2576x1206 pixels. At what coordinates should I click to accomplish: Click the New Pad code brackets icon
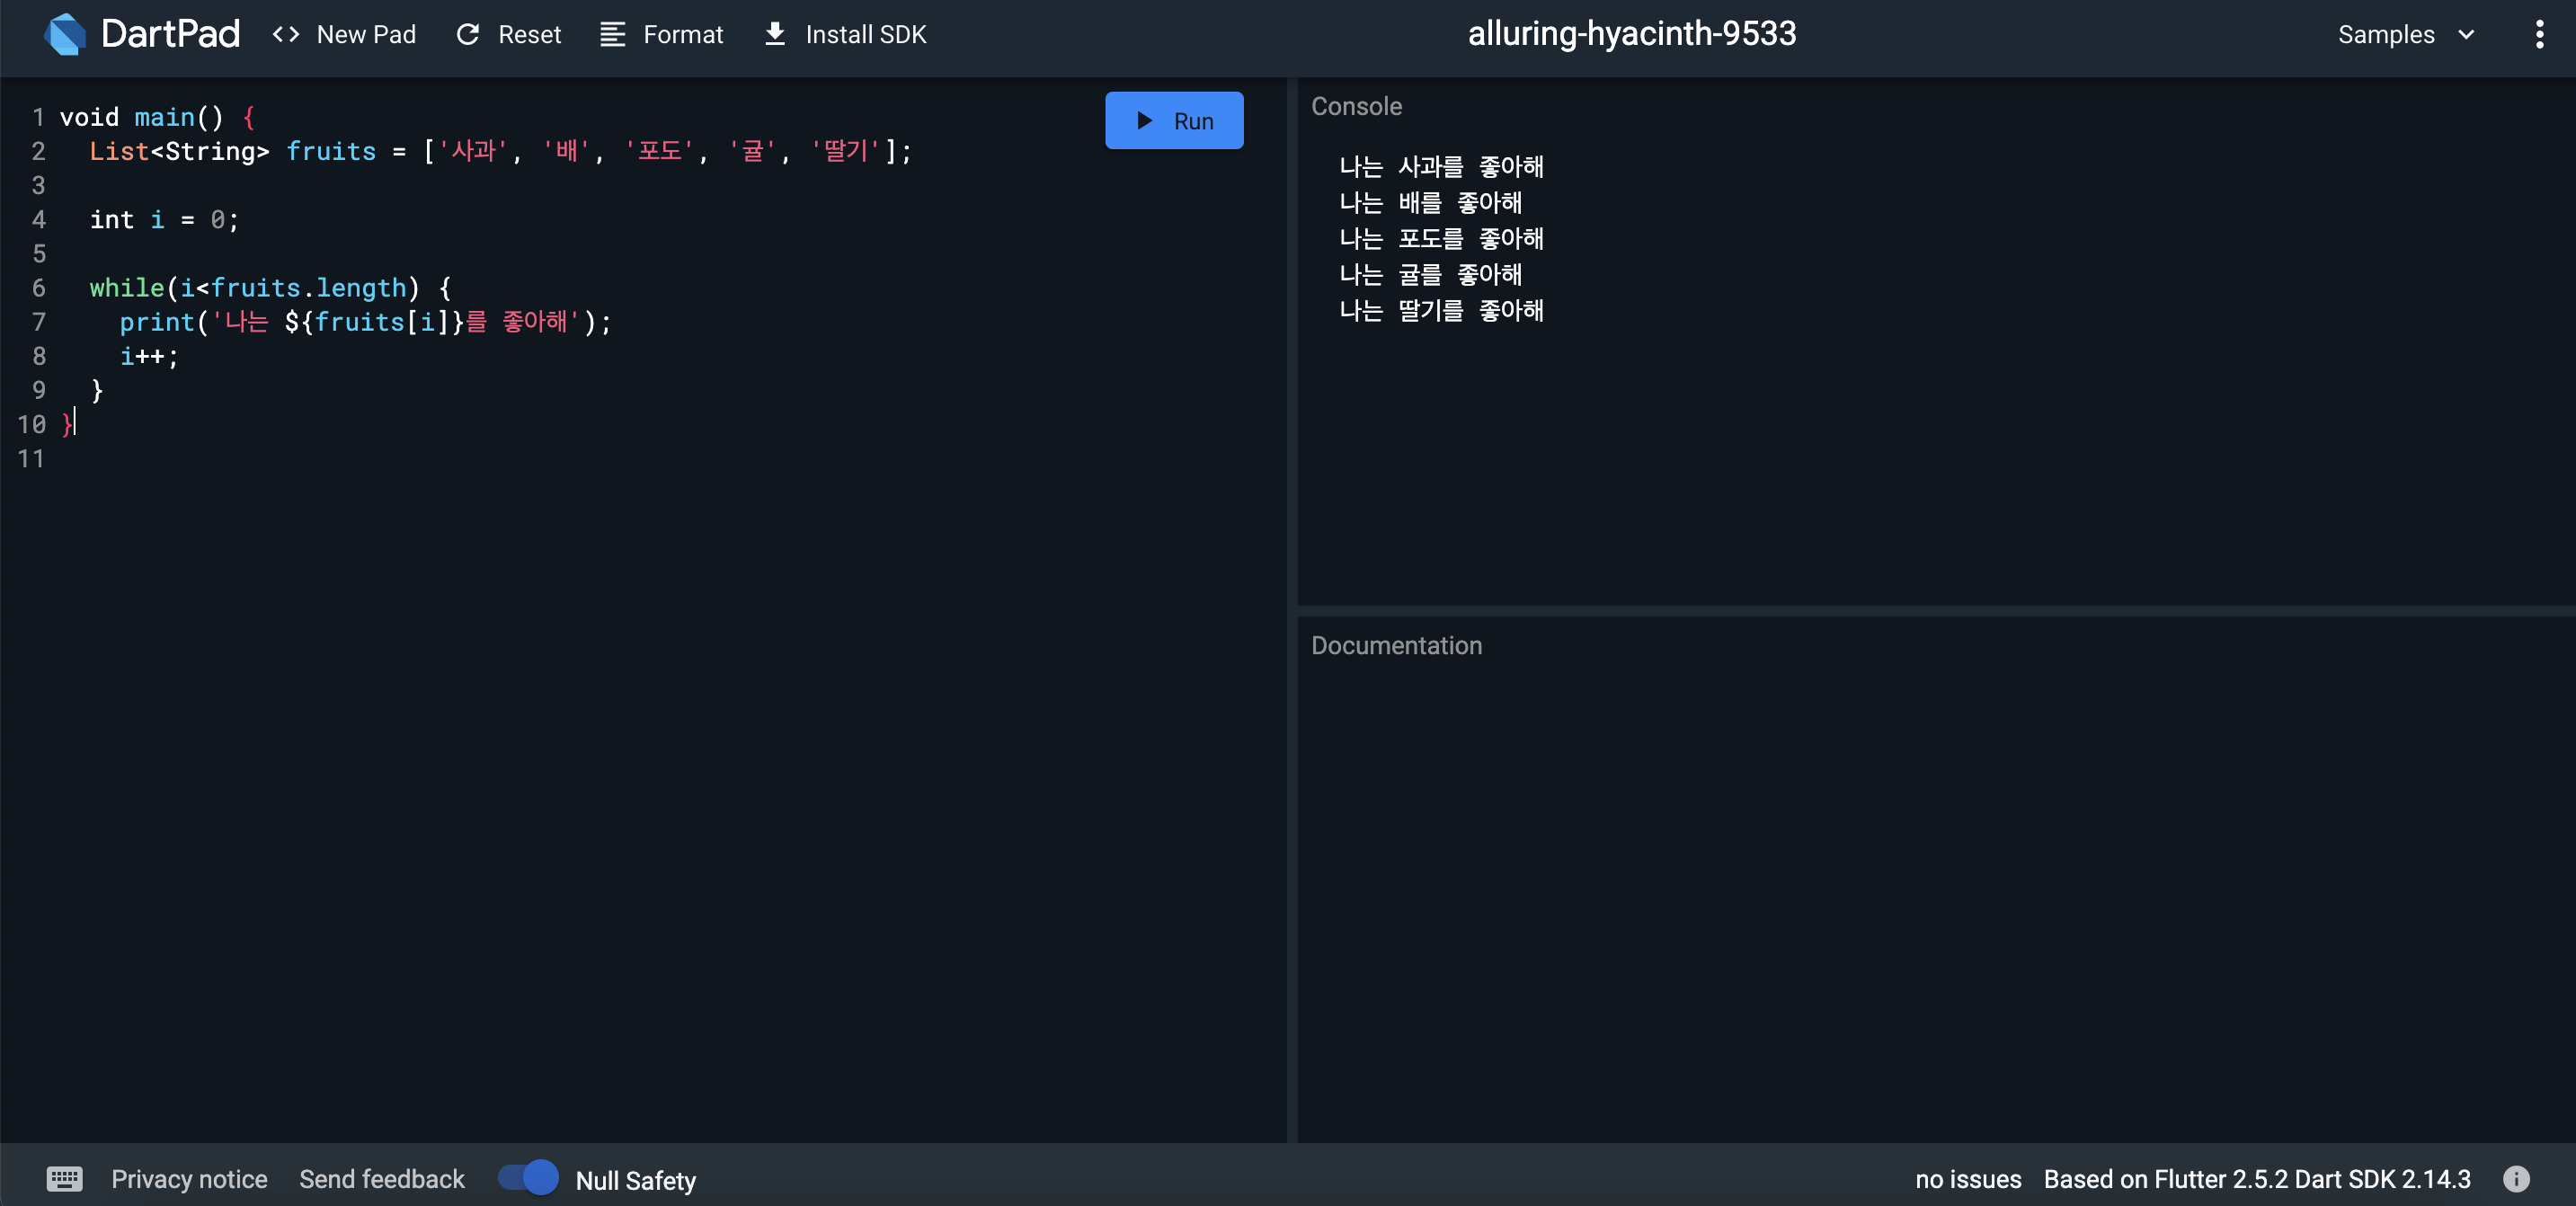(286, 34)
